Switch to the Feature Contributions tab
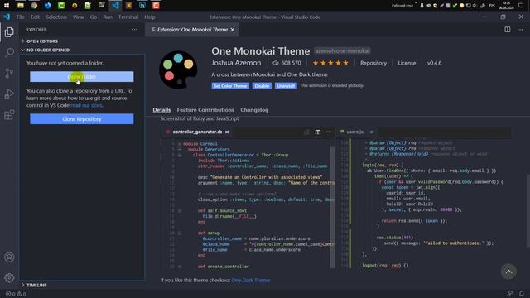530x298 pixels. tap(205, 110)
